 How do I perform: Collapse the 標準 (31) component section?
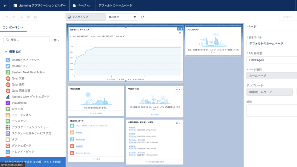tap(6, 52)
